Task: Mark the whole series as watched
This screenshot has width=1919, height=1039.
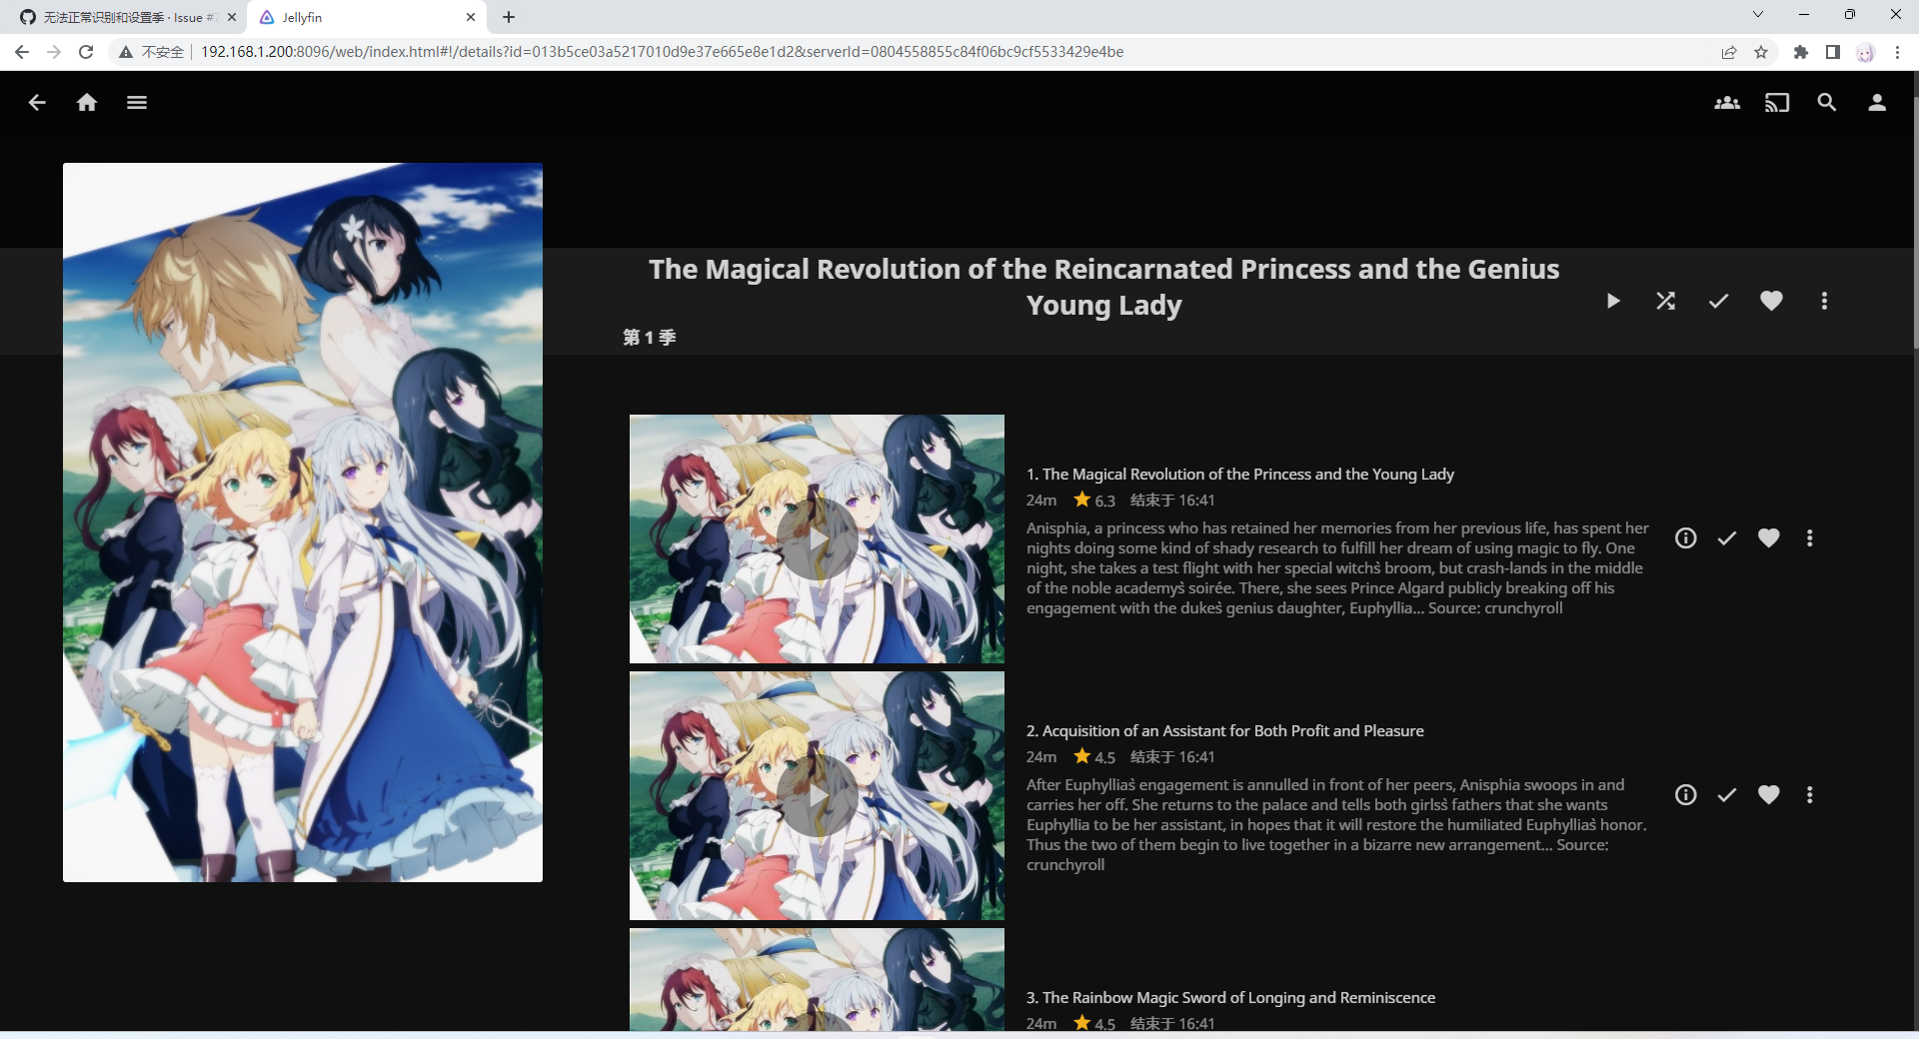Action: pyautogui.click(x=1718, y=301)
